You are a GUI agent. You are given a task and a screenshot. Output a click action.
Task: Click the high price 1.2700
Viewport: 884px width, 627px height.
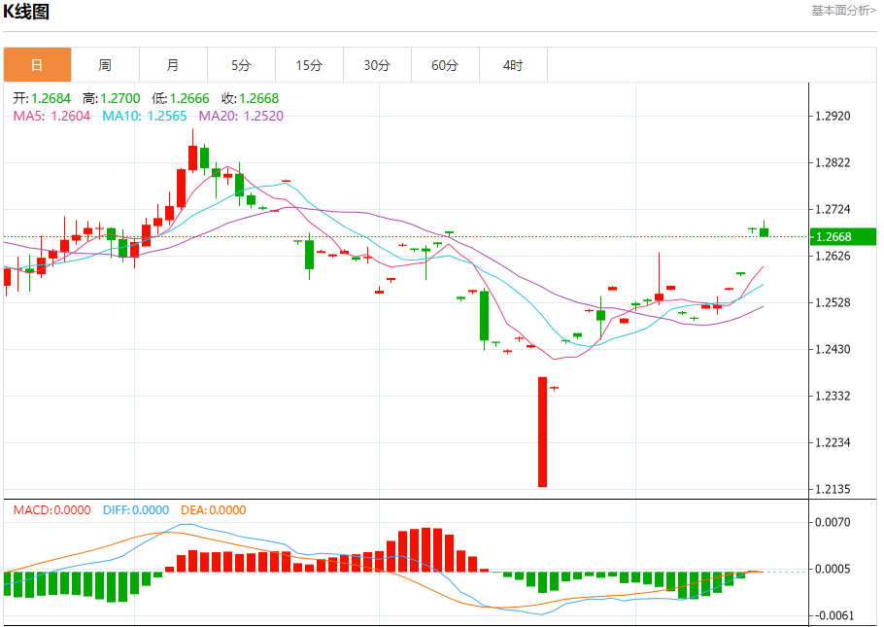pyautogui.click(x=120, y=98)
